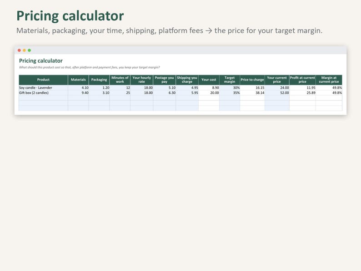Select Soy candle row margin 49.8%
361x271 pixels.
coord(329,88)
